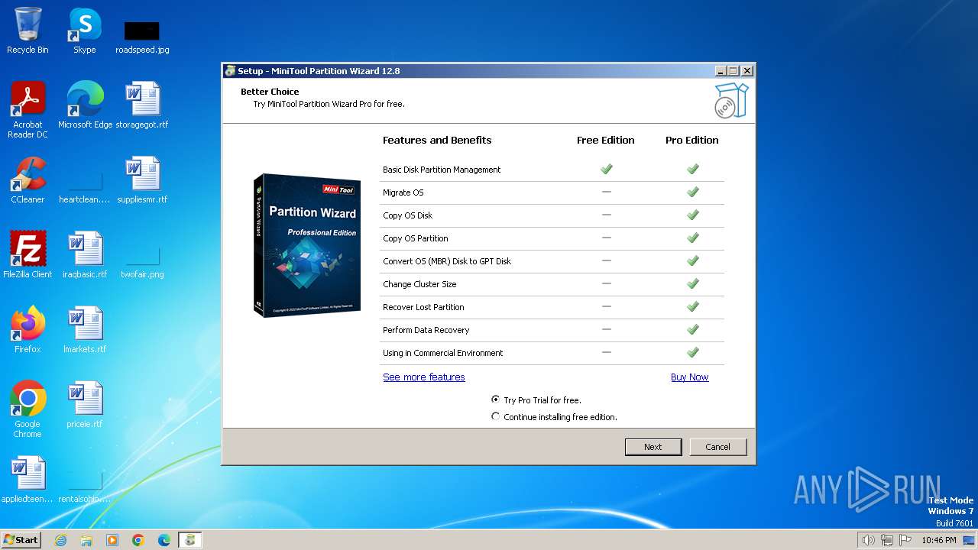Click the Partition Wizard Professional box image

tap(307, 245)
